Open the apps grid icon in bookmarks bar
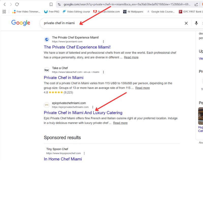The height and width of the screenshot is (203, 203). click(x=4, y=12)
